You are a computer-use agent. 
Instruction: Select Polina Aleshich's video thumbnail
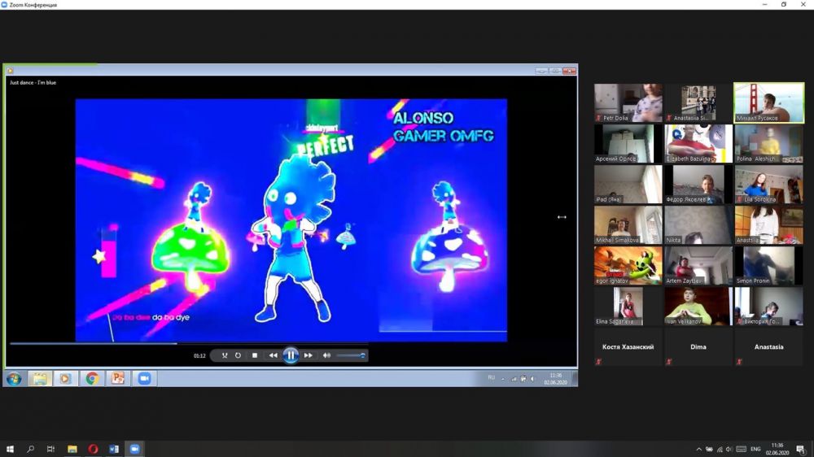point(769,144)
